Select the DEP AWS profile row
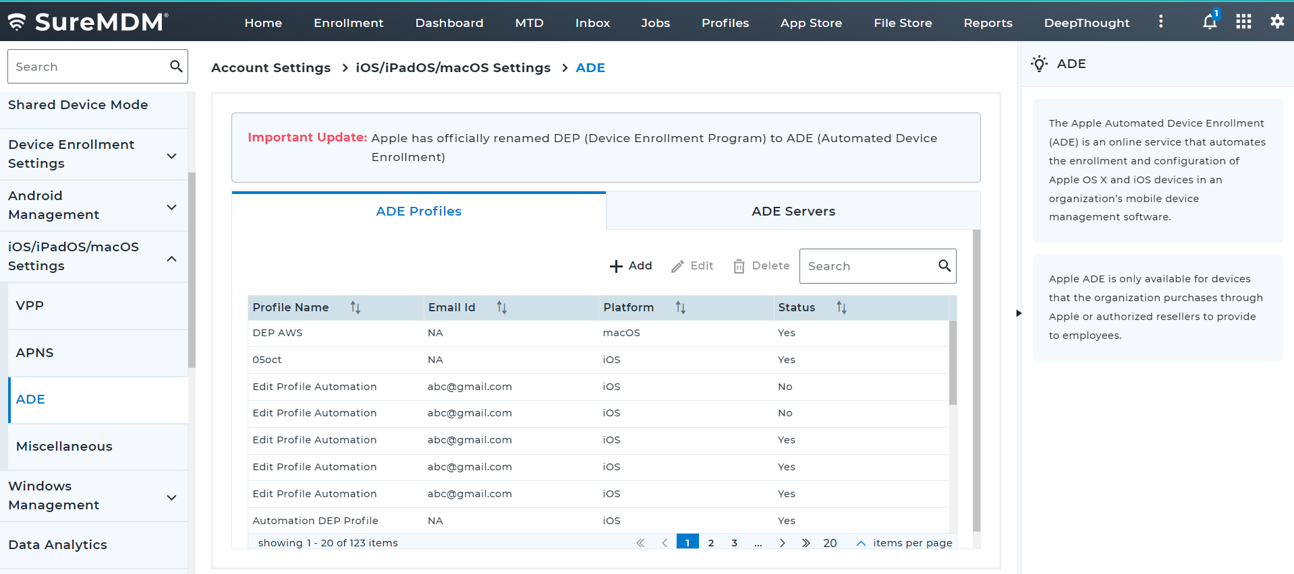1294x574 pixels. pyautogui.click(x=277, y=333)
